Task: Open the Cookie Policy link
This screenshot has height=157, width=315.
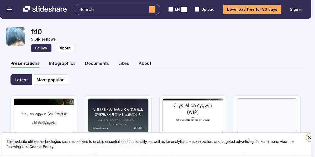Action: [41, 147]
